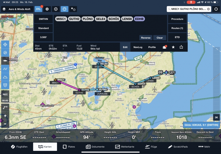Select SELE4 chip in route editor
Viewport: 221px width, 154px height.
click(x=101, y=19)
